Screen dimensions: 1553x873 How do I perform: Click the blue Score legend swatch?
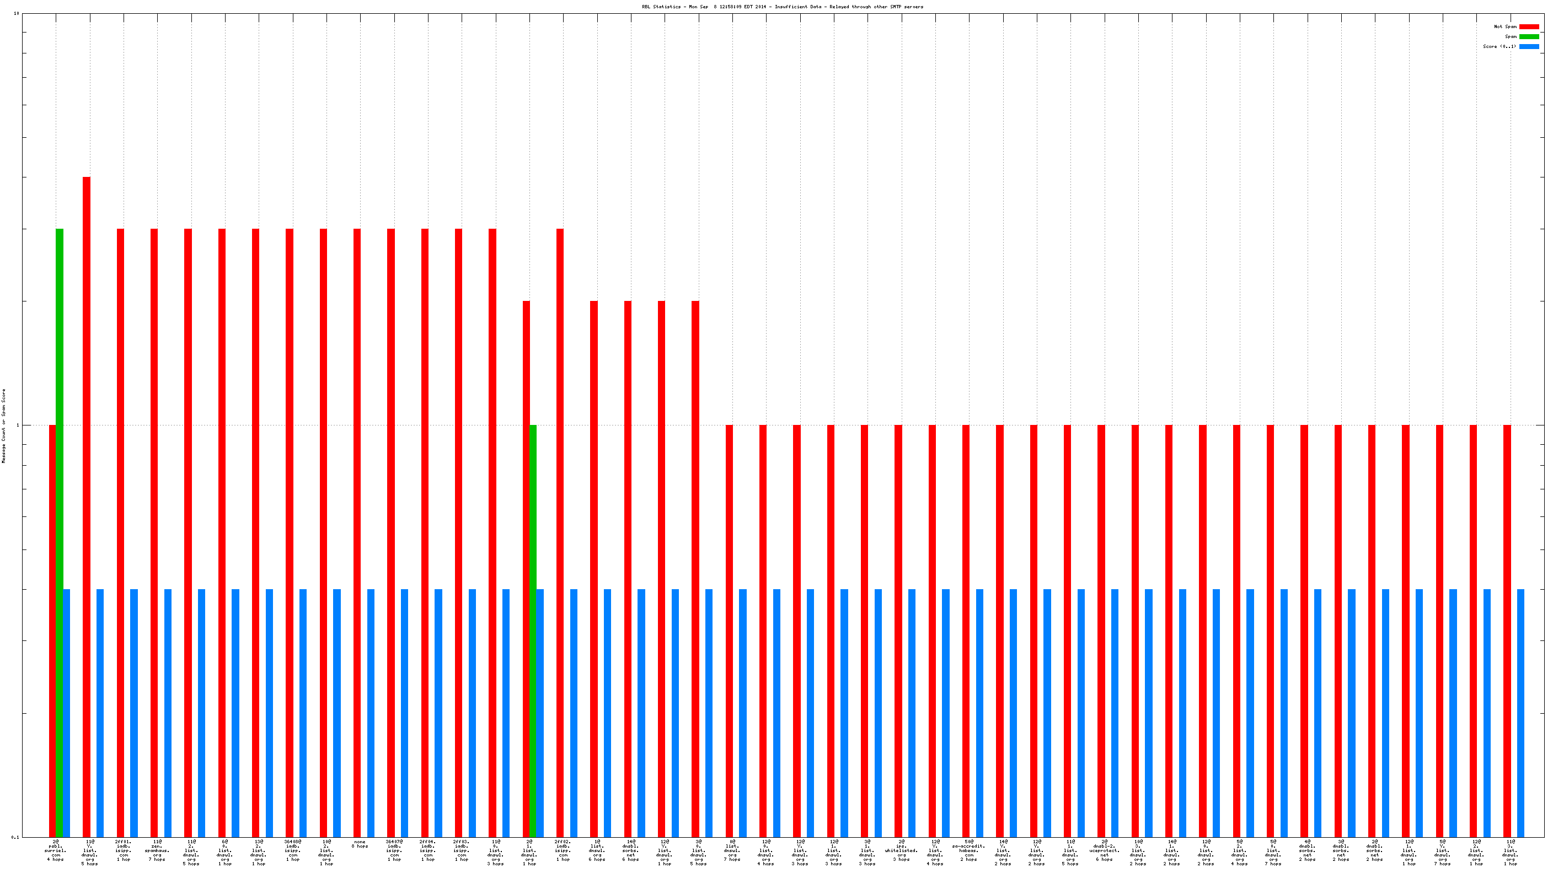click(1528, 46)
